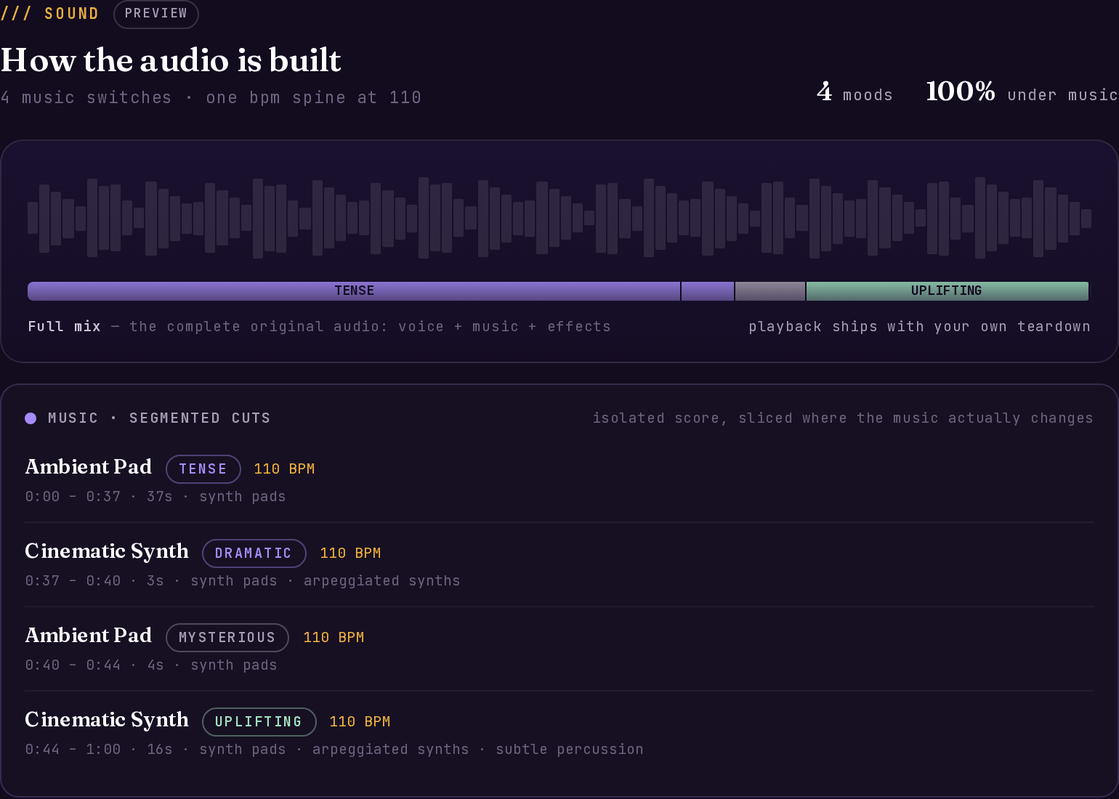This screenshot has width=1119, height=799.
Task: Click "subtle percussion" instrument text
Action: pyautogui.click(x=570, y=750)
